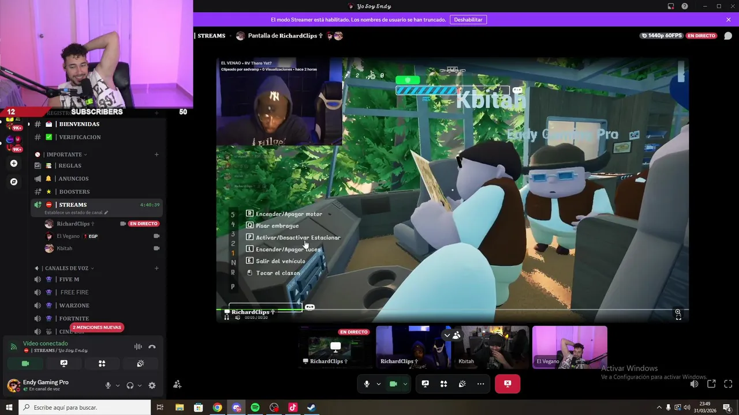
Task: Expand camera dropdown in the call controls
Action: [405, 384]
